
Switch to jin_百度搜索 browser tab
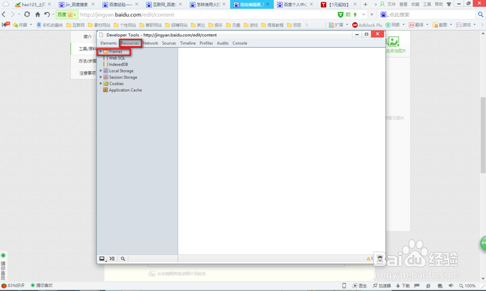(77, 4)
